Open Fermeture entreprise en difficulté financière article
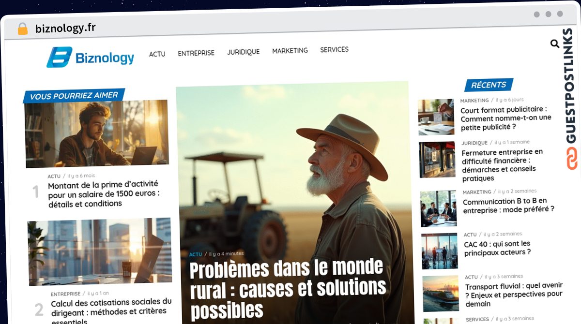The height and width of the screenshot is (324, 581). click(502, 164)
